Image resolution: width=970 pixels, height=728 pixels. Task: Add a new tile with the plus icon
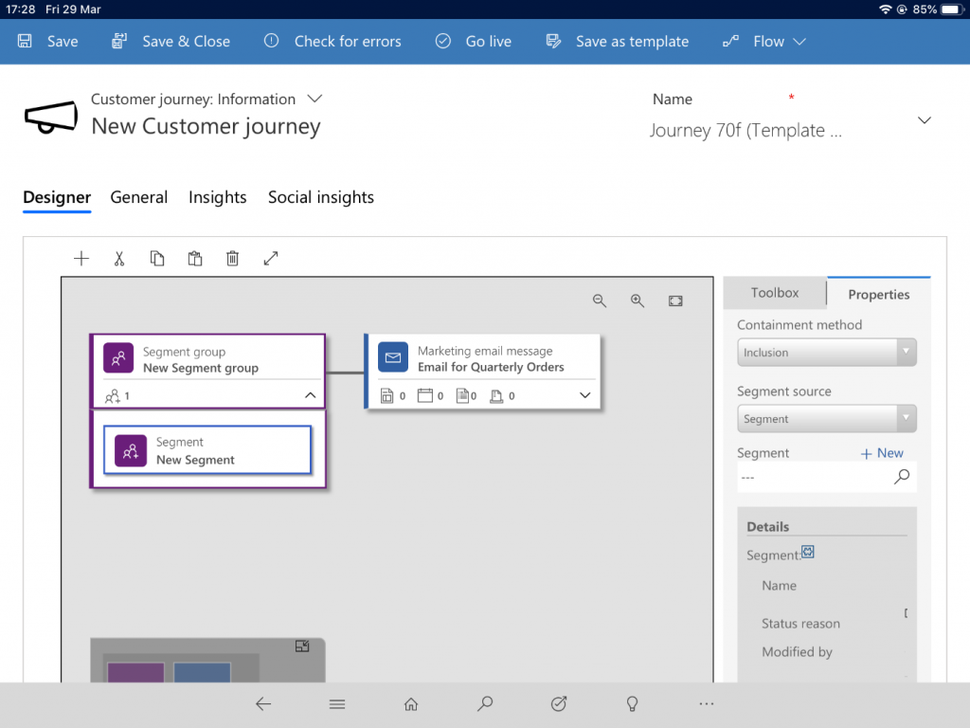coord(81,258)
